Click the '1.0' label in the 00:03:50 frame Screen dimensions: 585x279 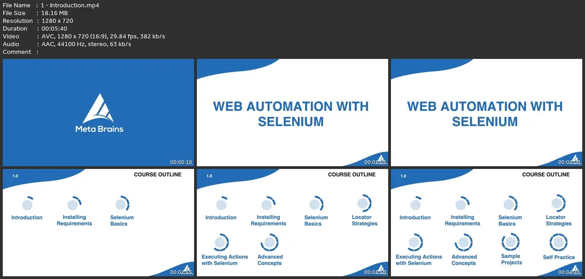click(x=209, y=176)
